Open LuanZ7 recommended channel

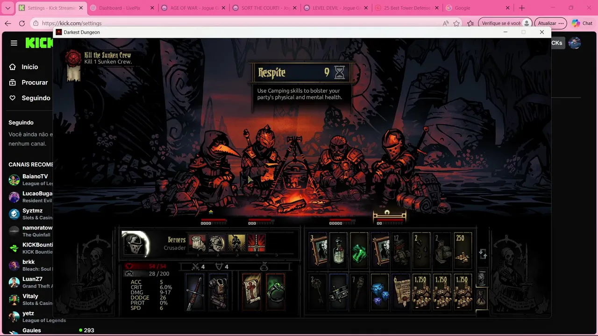tap(30, 282)
